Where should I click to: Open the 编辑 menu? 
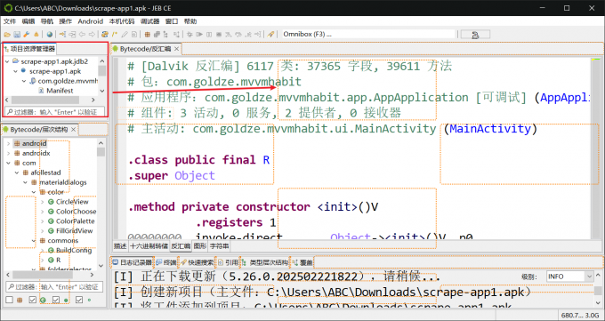pos(28,21)
